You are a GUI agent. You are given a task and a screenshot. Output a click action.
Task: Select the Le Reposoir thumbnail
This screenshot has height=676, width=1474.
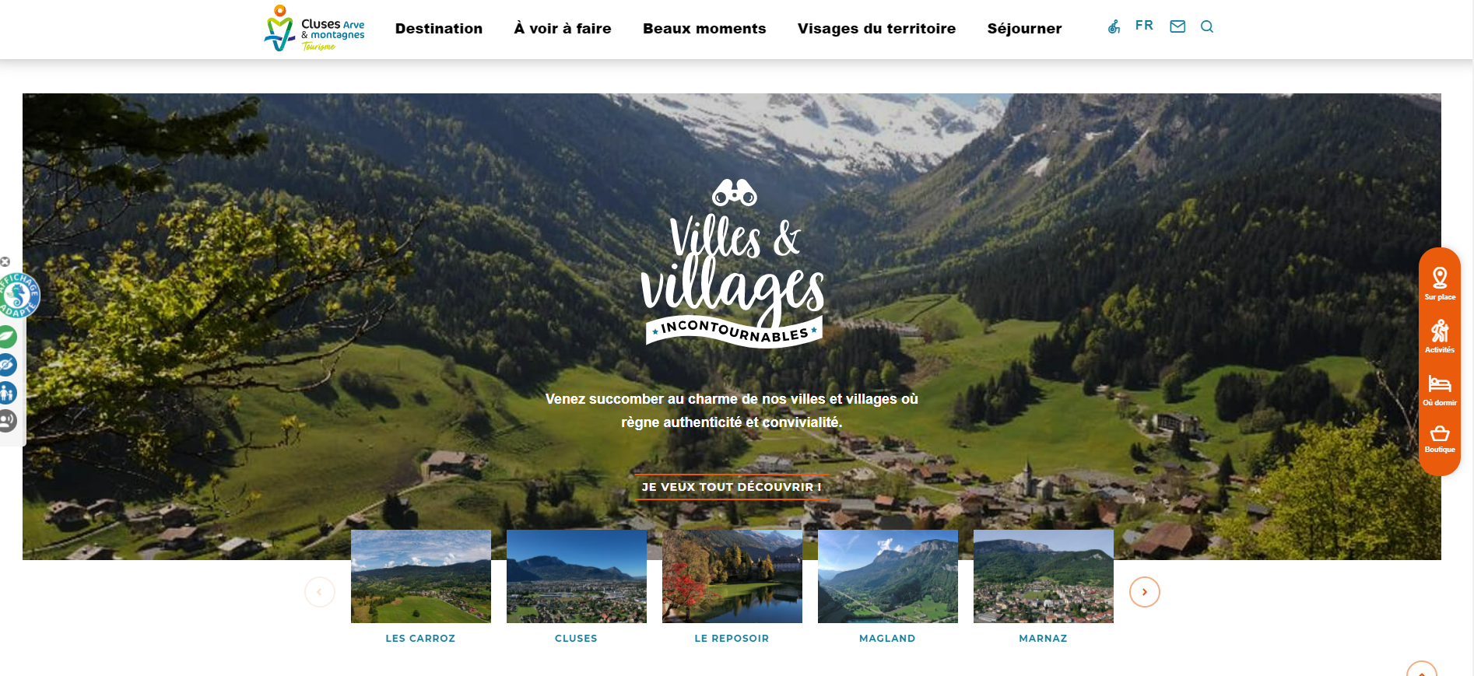(732, 576)
